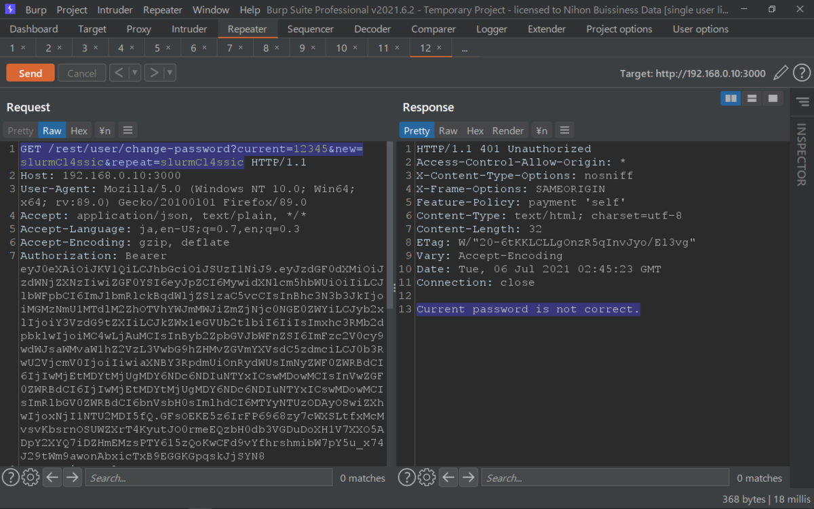Viewport: 814px width, 509px height.
Task: Switch layout to side-by-side split view
Action: pyautogui.click(x=731, y=98)
